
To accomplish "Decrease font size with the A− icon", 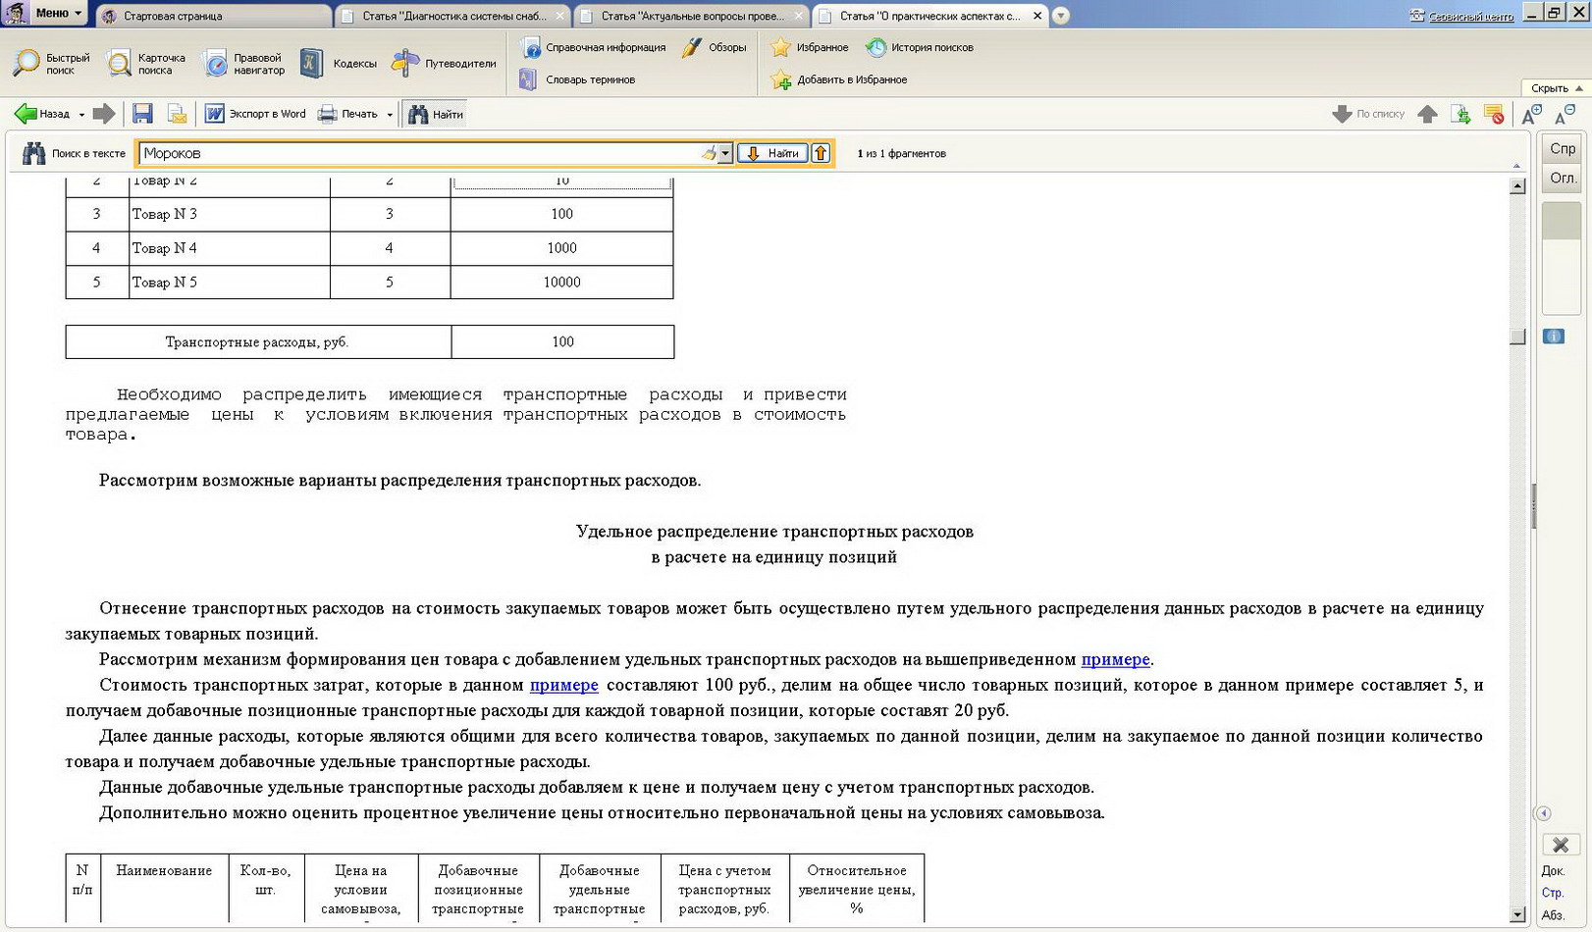I will (1565, 115).
